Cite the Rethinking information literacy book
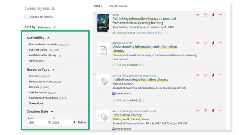Viewport: 251px width, 135px height. [198, 15]
